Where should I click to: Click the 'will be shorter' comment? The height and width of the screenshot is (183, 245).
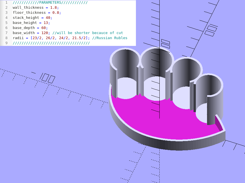point(88,33)
